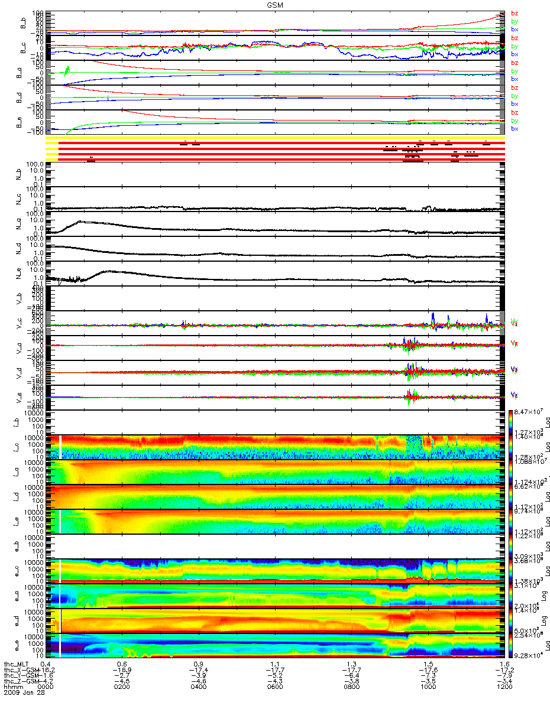Viewport: 550px width, 709px height.
Task: Click the N_e density axis label
Action: [18, 274]
